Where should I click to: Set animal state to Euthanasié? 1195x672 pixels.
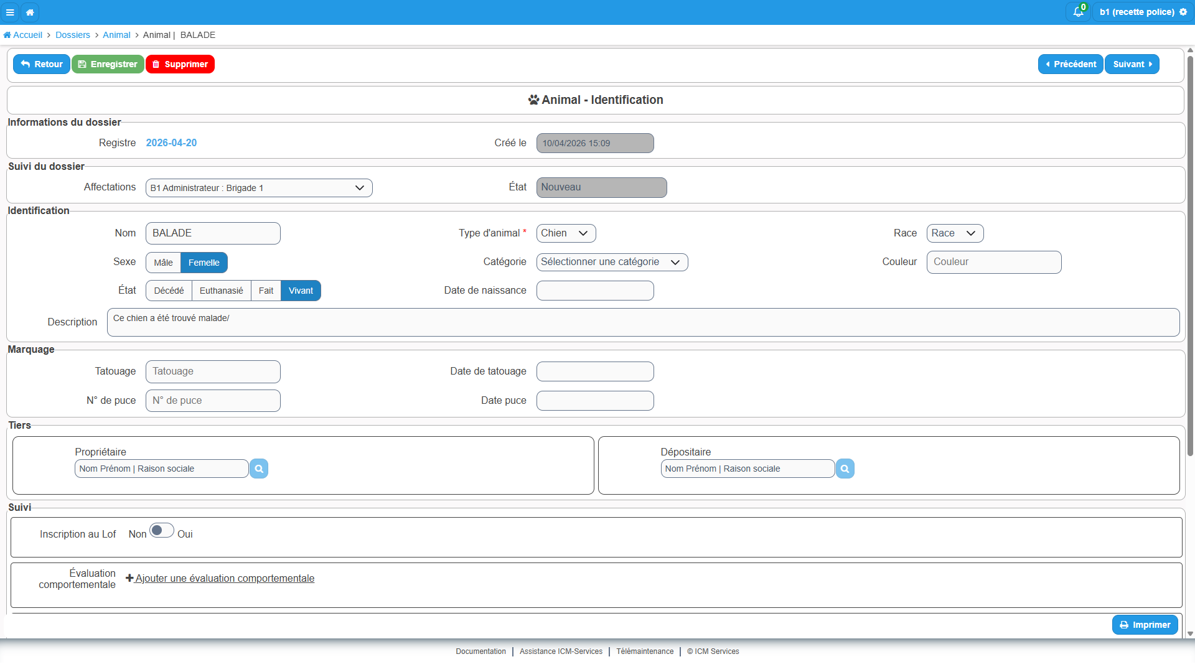pos(221,291)
